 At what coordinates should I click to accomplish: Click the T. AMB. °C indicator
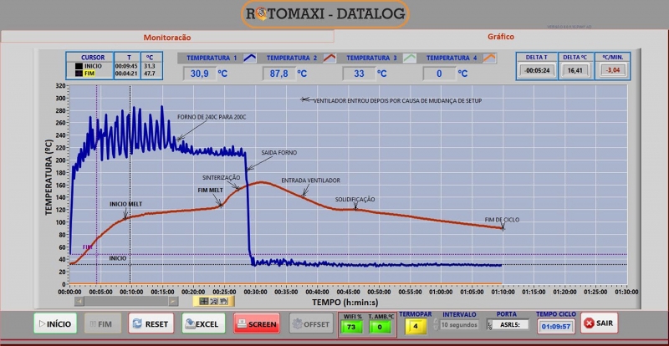(379, 327)
